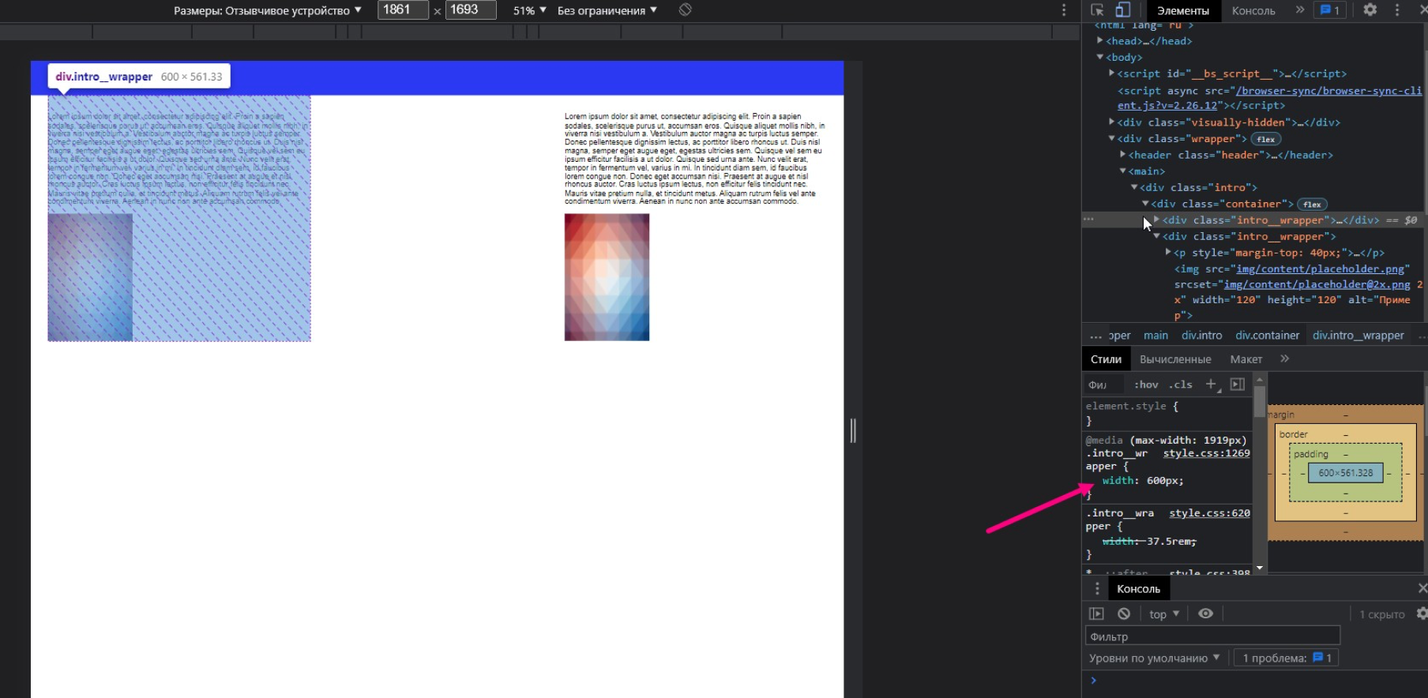Open the img/content/placeholder.png link

1320,268
